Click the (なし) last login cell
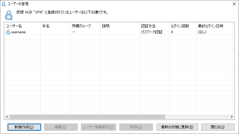This screenshot has width=239, height=134. click(202, 32)
